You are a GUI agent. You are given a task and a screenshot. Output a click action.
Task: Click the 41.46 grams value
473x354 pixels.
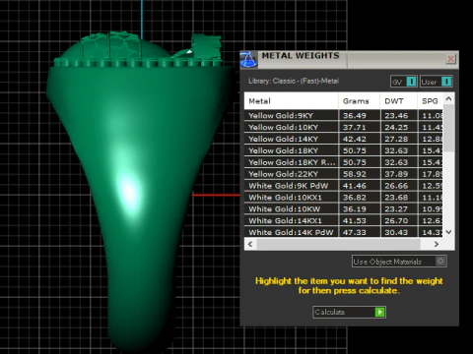pyautogui.click(x=355, y=186)
